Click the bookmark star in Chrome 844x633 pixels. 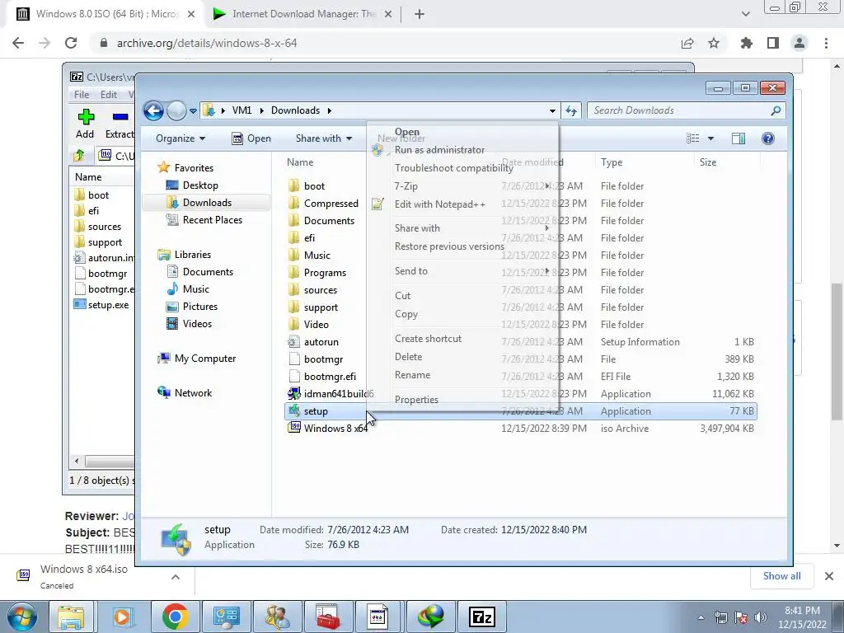click(x=714, y=43)
